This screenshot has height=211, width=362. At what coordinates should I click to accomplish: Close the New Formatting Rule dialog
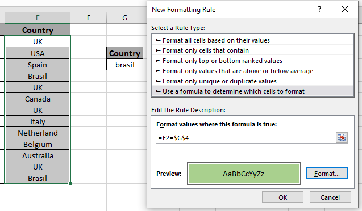click(345, 10)
